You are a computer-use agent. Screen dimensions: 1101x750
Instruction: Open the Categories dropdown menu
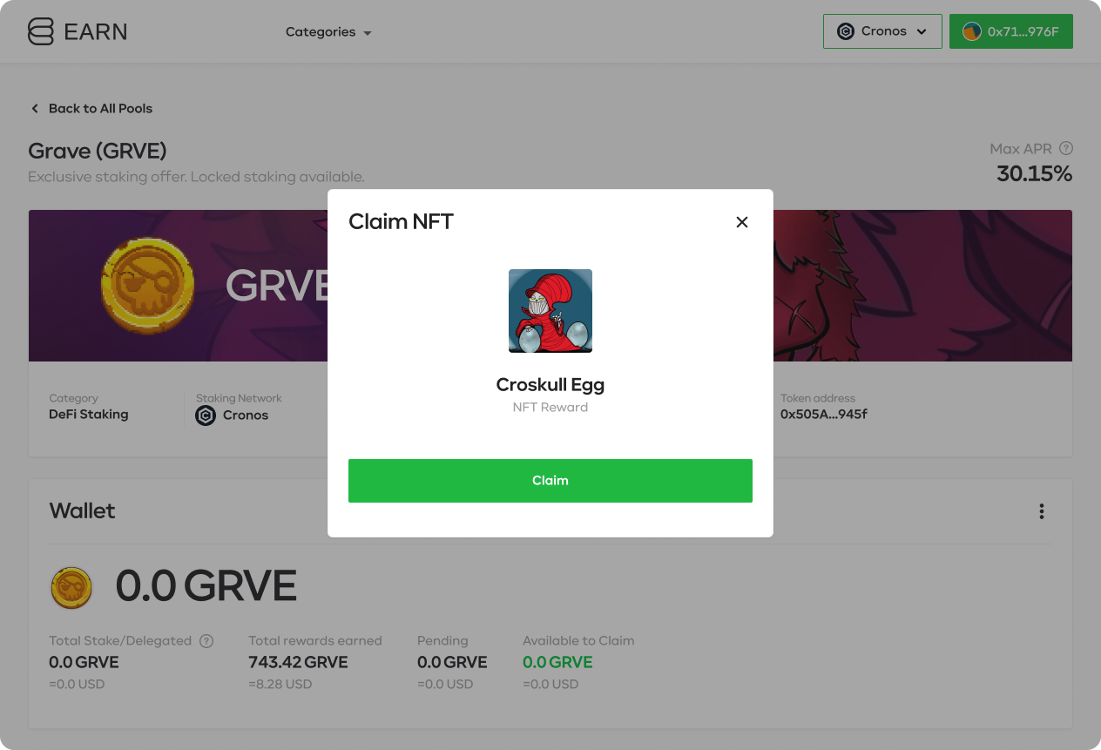tap(328, 32)
